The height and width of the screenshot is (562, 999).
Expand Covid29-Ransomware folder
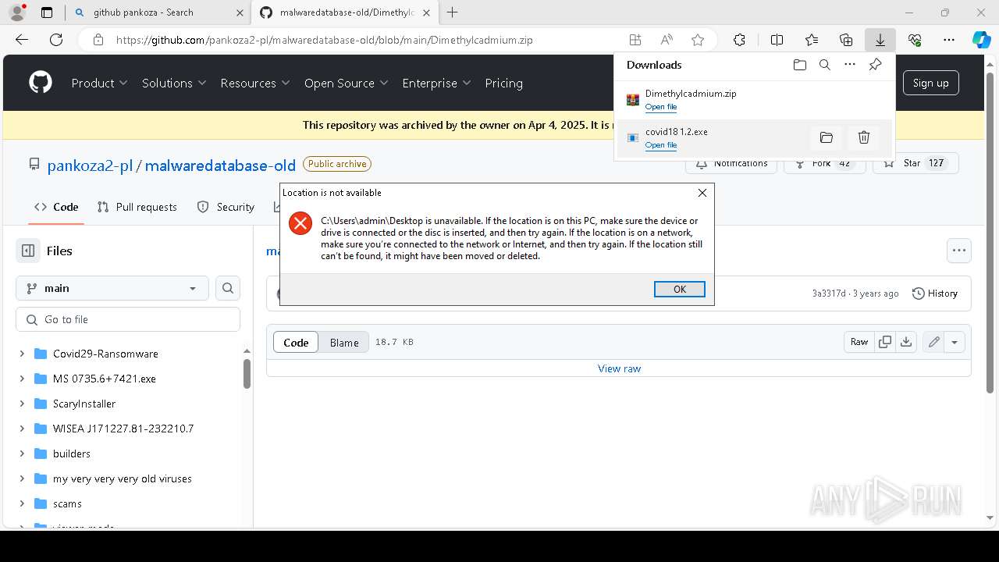(x=22, y=354)
